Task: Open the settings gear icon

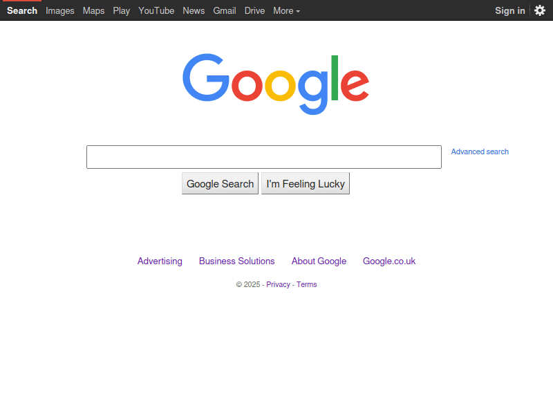Action: coord(540,10)
